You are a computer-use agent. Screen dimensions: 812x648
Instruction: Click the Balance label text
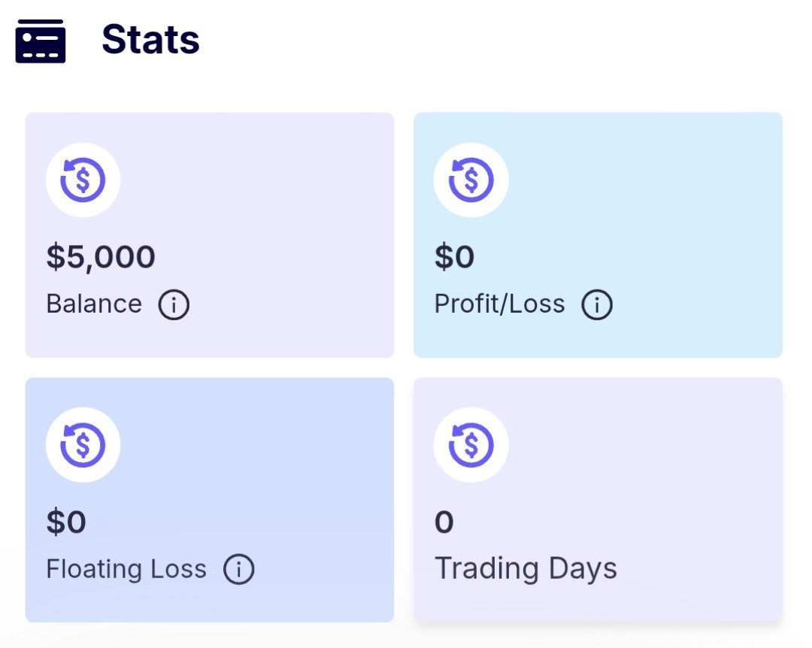(94, 304)
